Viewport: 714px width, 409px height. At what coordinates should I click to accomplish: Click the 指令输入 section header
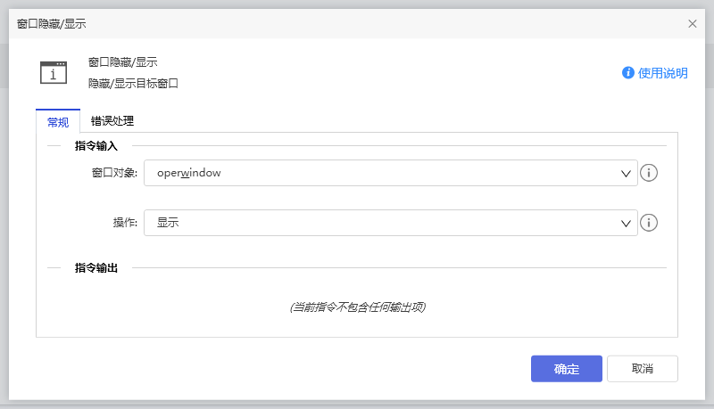[x=96, y=145]
